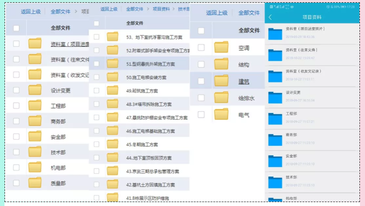Tap blue folder icon for 资料室(项目进度照片)

point(275,34)
